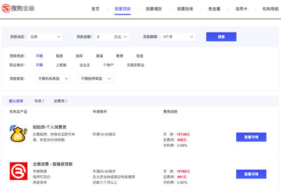
Task: Sort results by 月供
Action: [39, 101]
